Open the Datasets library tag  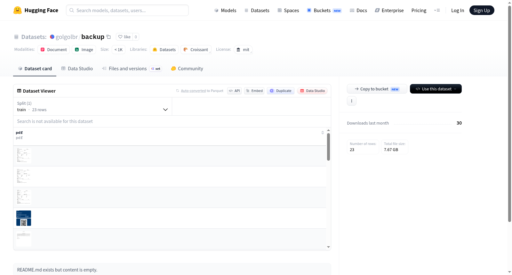click(164, 50)
